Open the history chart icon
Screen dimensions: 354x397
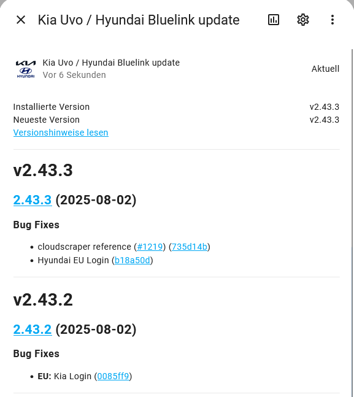coord(274,20)
